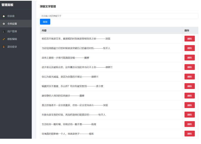Viewport: 201px width, 144px height.
Task: Select the text 战场上踏错一步就可能满盘皆输
Action: coord(58,58)
